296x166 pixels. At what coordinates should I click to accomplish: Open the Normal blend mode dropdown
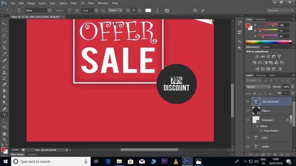[x=258, y=87]
